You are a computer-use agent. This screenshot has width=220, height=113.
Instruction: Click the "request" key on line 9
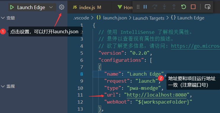pos(117,81)
